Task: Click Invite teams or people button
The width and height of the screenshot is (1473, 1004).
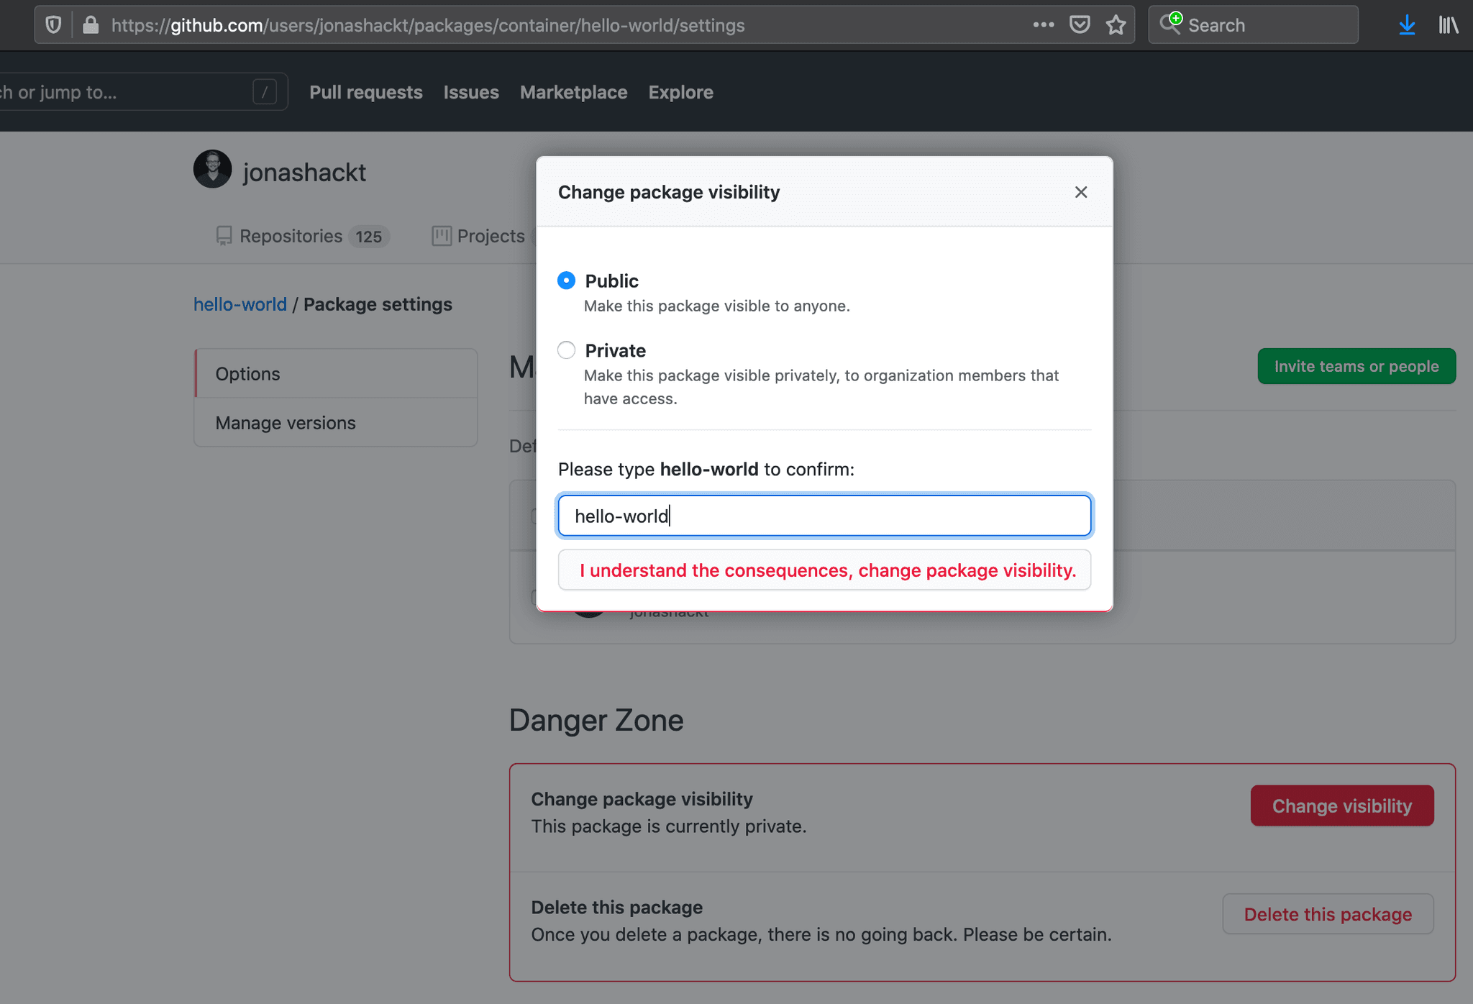Action: coord(1356,365)
